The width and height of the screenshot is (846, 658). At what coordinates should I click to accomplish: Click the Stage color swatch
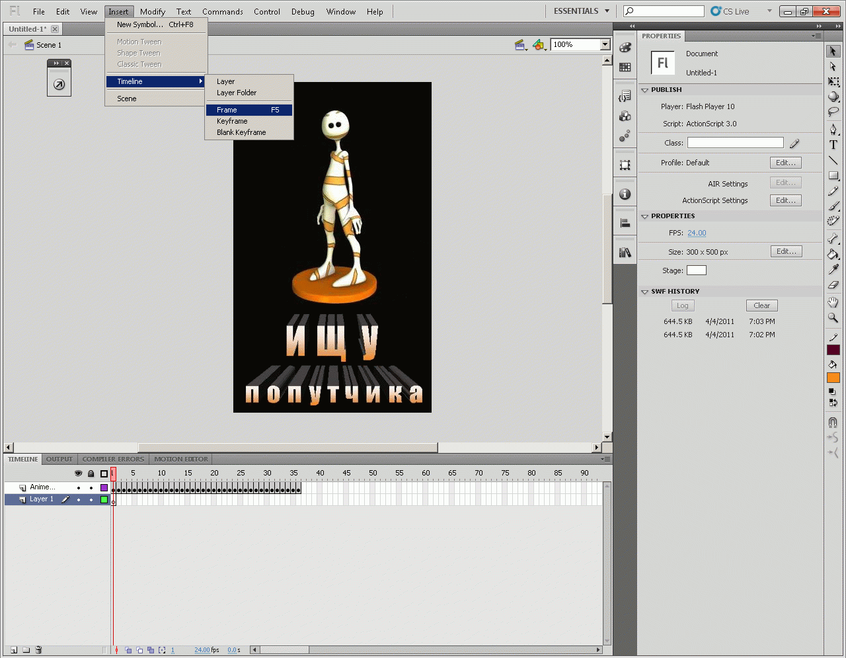(x=697, y=270)
